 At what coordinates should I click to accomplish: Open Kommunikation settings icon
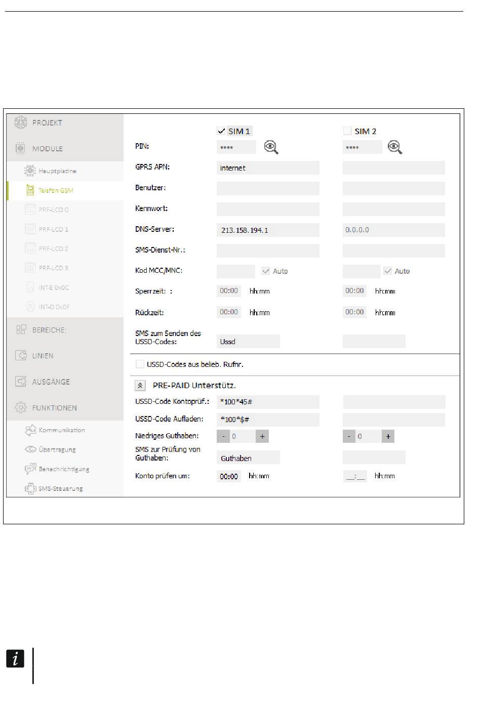tap(30, 430)
